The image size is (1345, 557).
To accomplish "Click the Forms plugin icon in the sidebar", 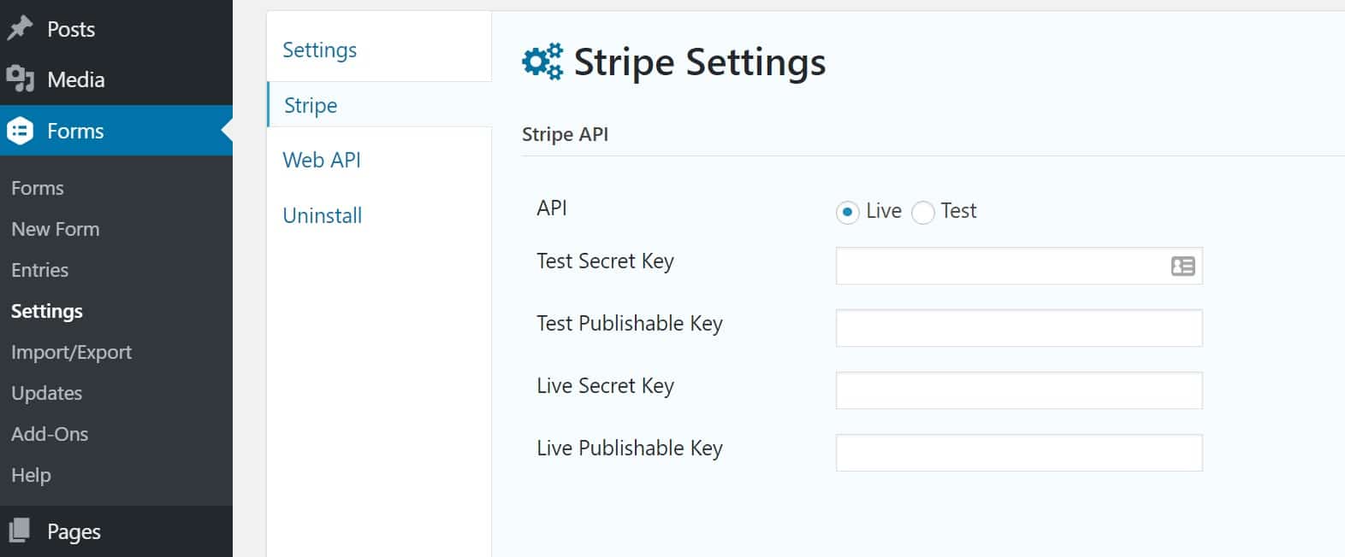I will tap(19, 130).
